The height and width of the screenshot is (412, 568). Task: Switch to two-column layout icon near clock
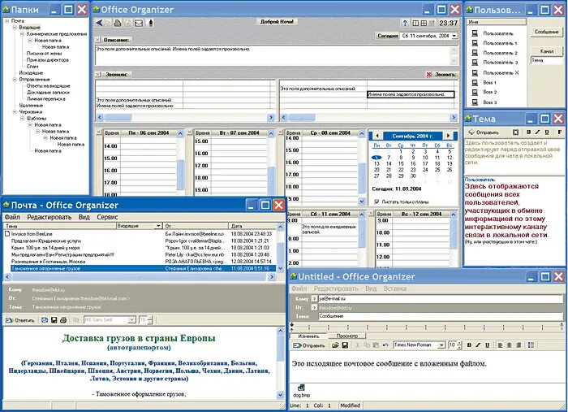[415, 24]
